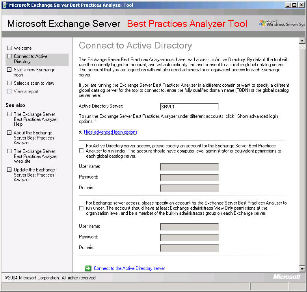Click the bullet icon for Start a new Exchange scan
The image size is (307, 292).
coord(9,70)
